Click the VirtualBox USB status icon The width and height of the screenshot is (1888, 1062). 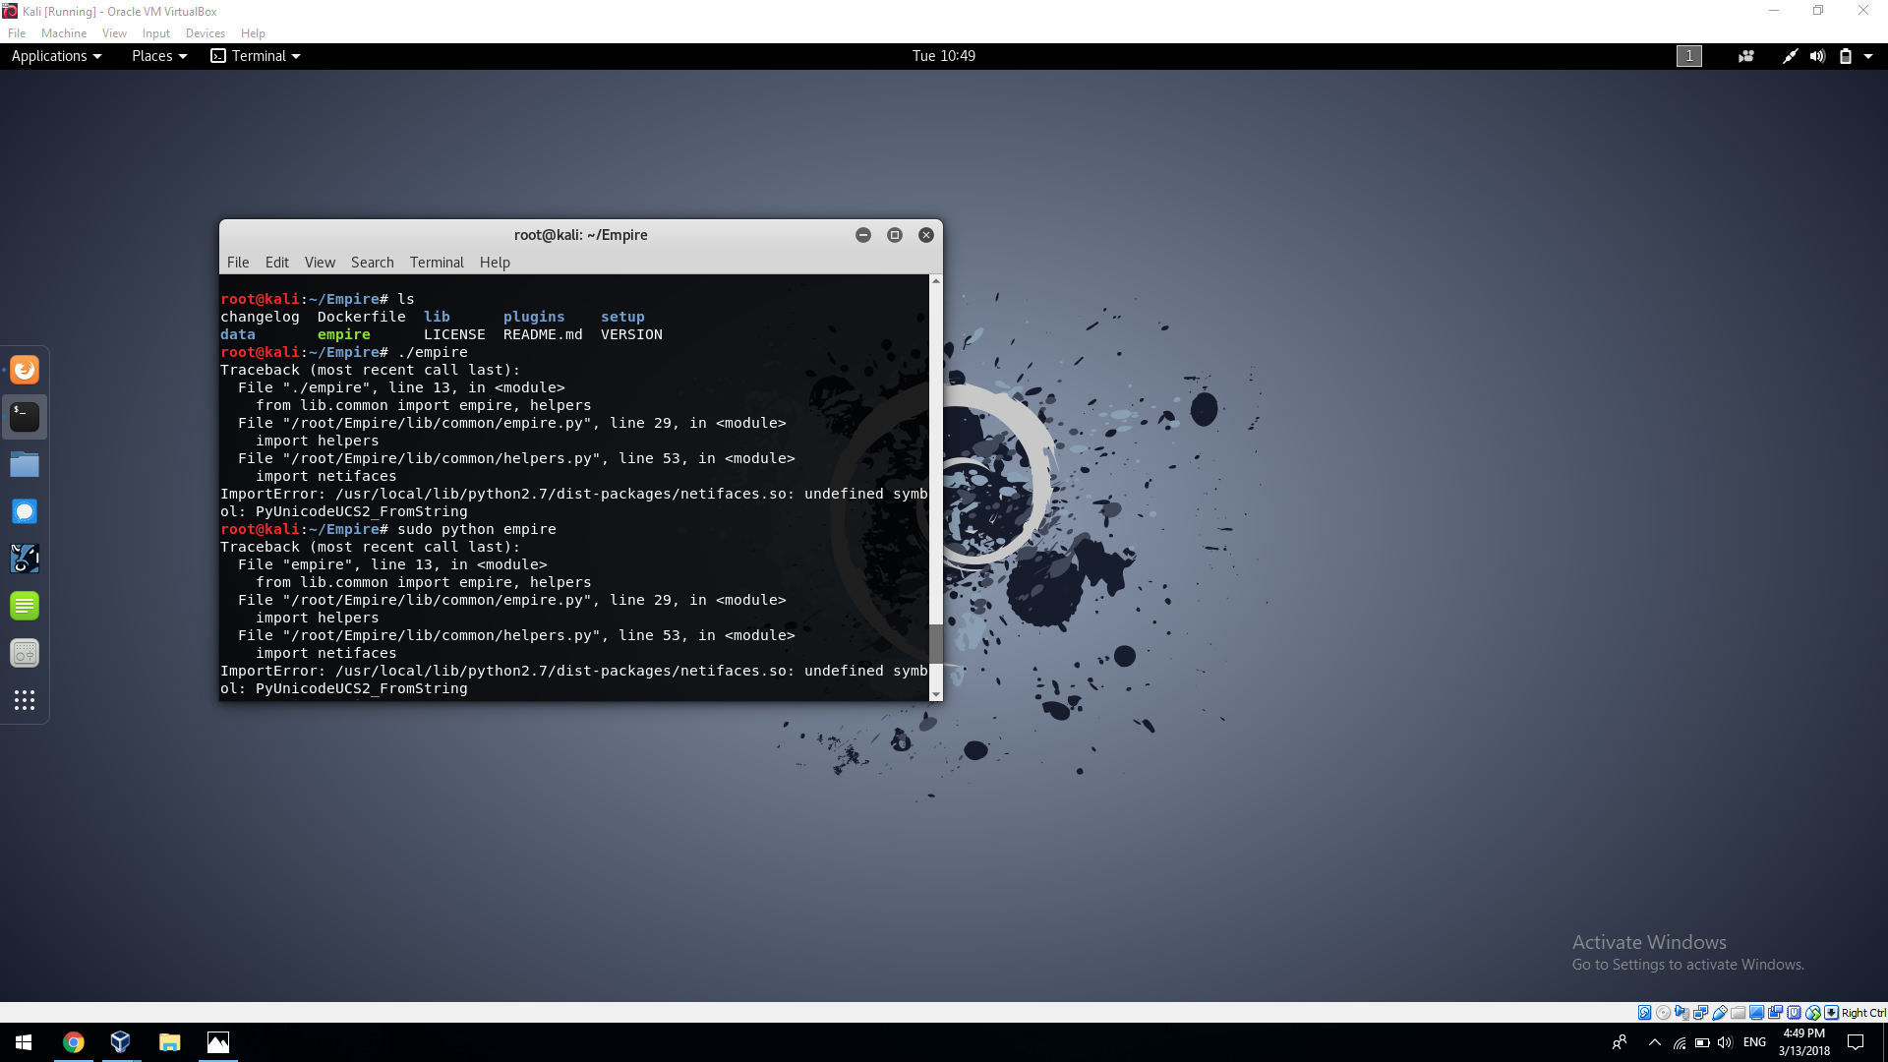(1720, 1013)
